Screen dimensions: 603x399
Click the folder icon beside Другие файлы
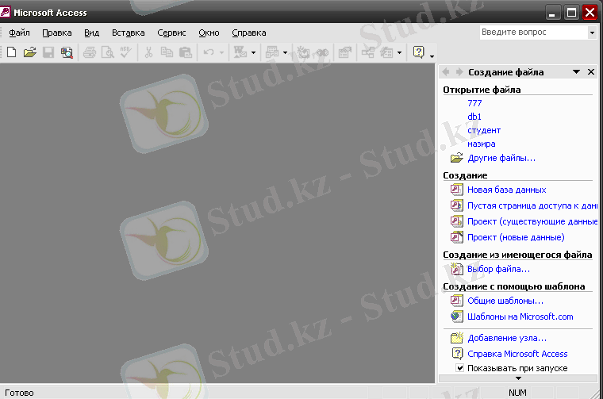coord(456,158)
